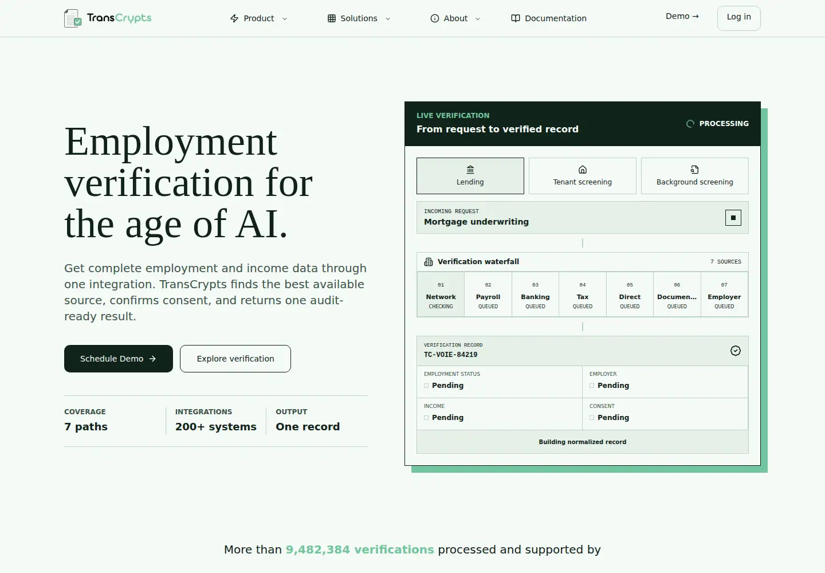
Task: Click the Verification waterfall document icon
Action: click(429, 262)
